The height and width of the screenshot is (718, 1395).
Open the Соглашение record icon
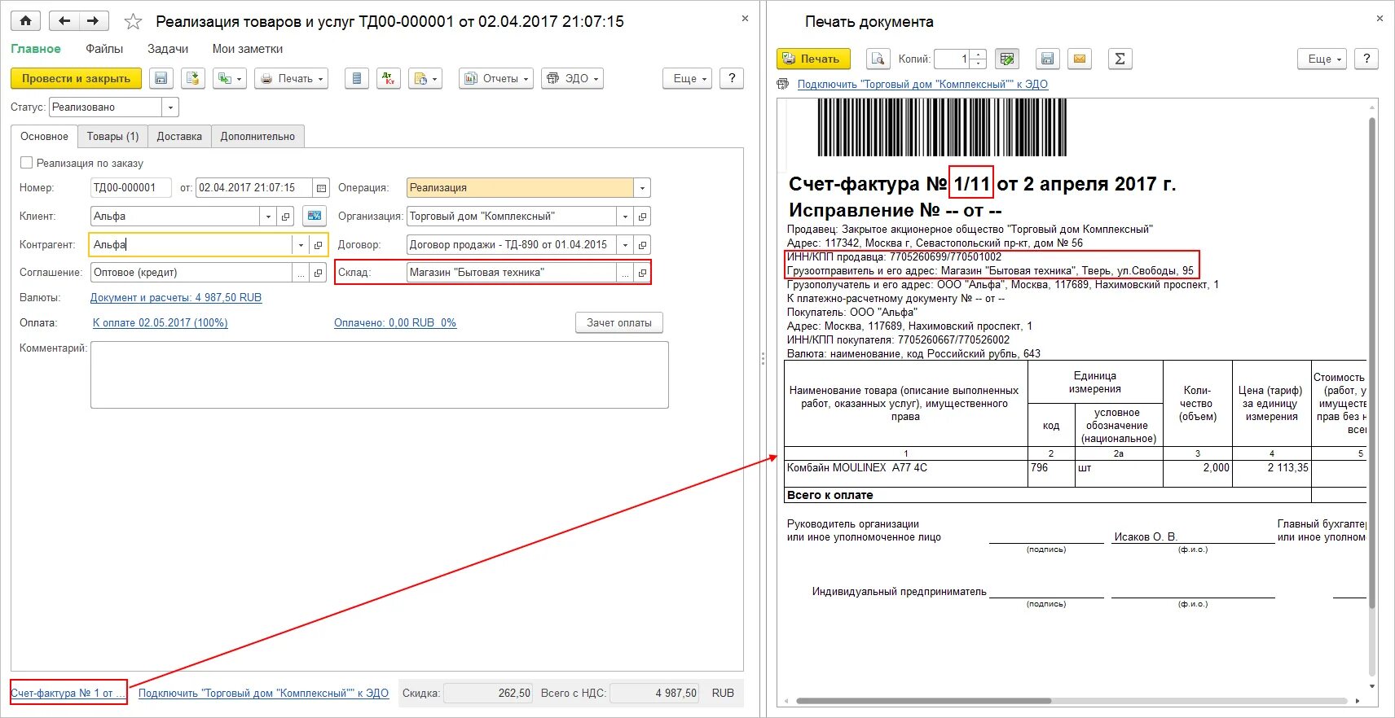click(x=318, y=273)
